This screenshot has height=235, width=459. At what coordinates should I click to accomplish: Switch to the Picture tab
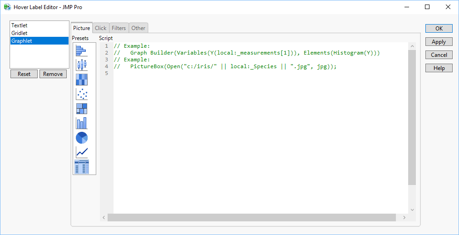[x=82, y=28]
